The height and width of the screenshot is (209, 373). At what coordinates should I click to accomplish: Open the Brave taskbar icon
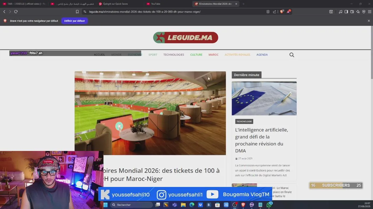coord(243,205)
